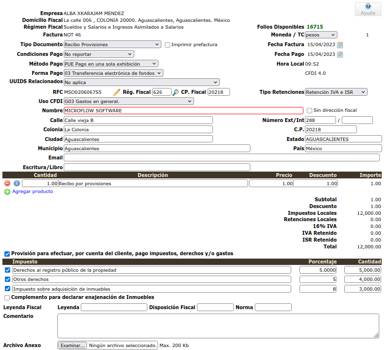This screenshot has width=388, height=350.
Task: Click the Otros derechos description field
Action: pyautogui.click(x=152, y=279)
